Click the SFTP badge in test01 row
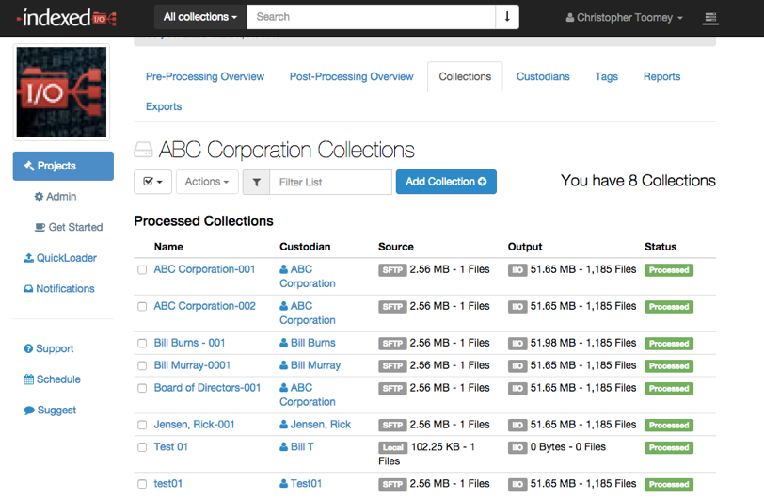This screenshot has width=764, height=500. [392, 484]
